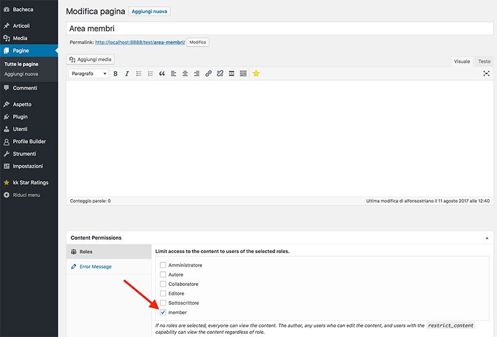The height and width of the screenshot is (337, 497).
Task: Uncheck the member role checkbox
Action: tap(163, 312)
